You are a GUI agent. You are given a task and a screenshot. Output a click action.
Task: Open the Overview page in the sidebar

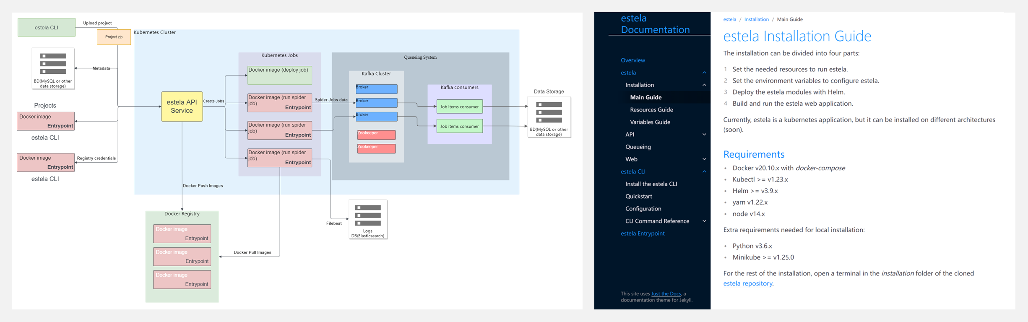[x=632, y=60]
